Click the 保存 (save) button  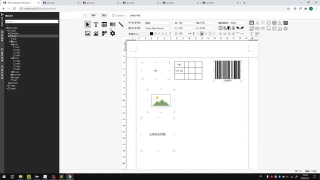click(x=93, y=15)
